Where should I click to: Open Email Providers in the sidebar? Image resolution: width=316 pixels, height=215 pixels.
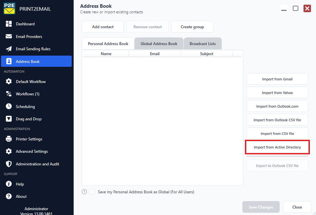36,36
